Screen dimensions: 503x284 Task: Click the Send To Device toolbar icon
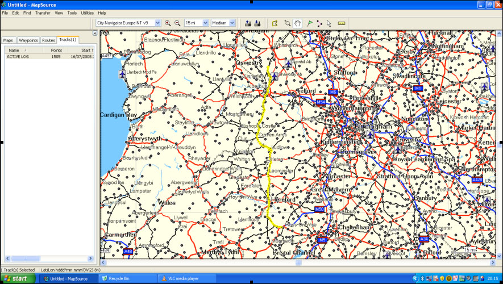[248, 23]
